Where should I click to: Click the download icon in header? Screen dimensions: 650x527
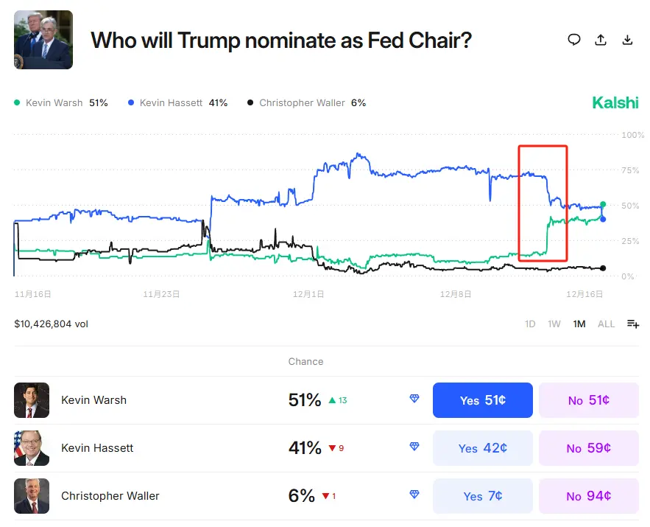point(628,40)
